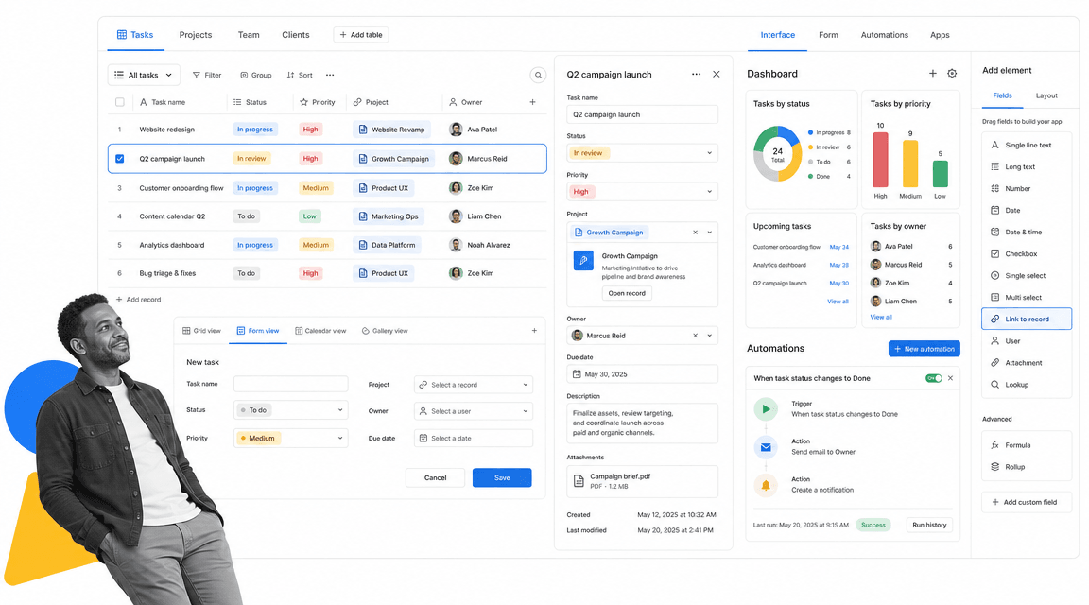Viewport: 1089px width, 605px height.
Task: Select the Single line text field
Action: pos(1027,146)
